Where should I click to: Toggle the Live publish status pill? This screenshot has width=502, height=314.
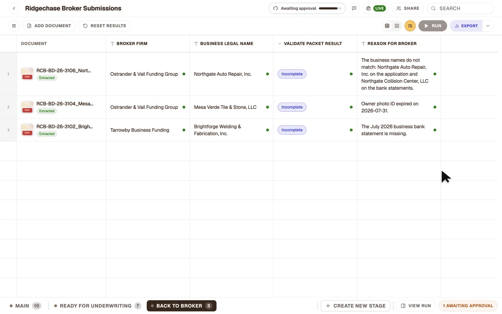pyautogui.click(x=379, y=8)
